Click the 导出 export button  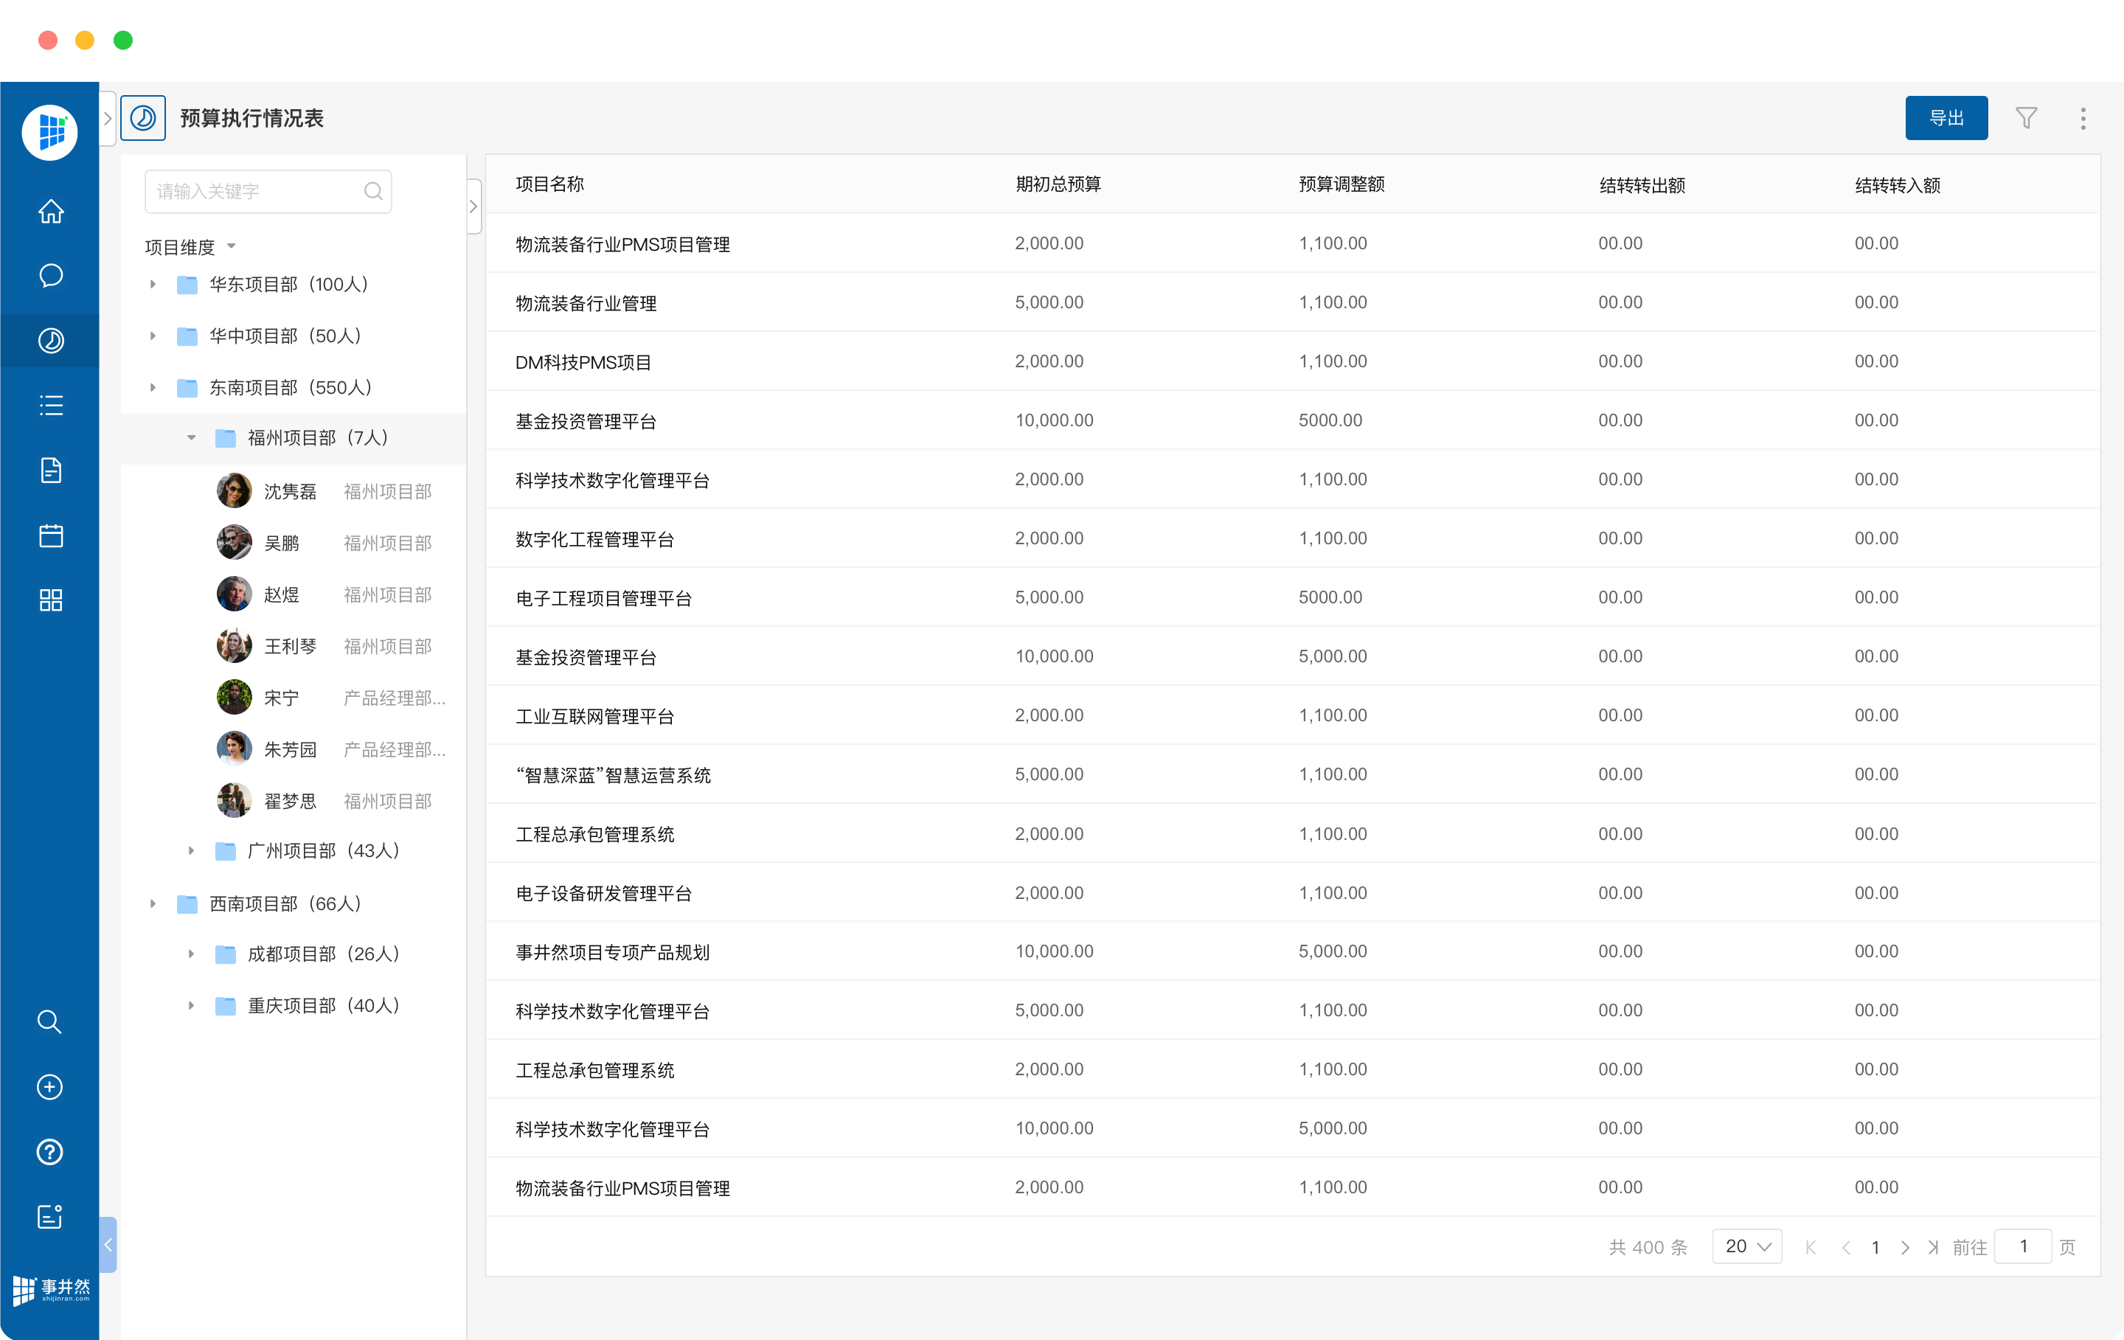tap(1946, 118)
